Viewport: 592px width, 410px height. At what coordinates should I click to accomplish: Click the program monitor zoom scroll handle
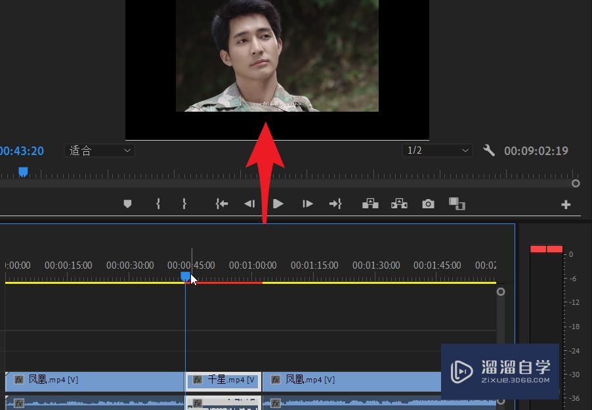pos(576,183)
